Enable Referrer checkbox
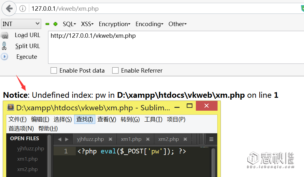This screenshot has width=304, height=177. click(115, 70)
